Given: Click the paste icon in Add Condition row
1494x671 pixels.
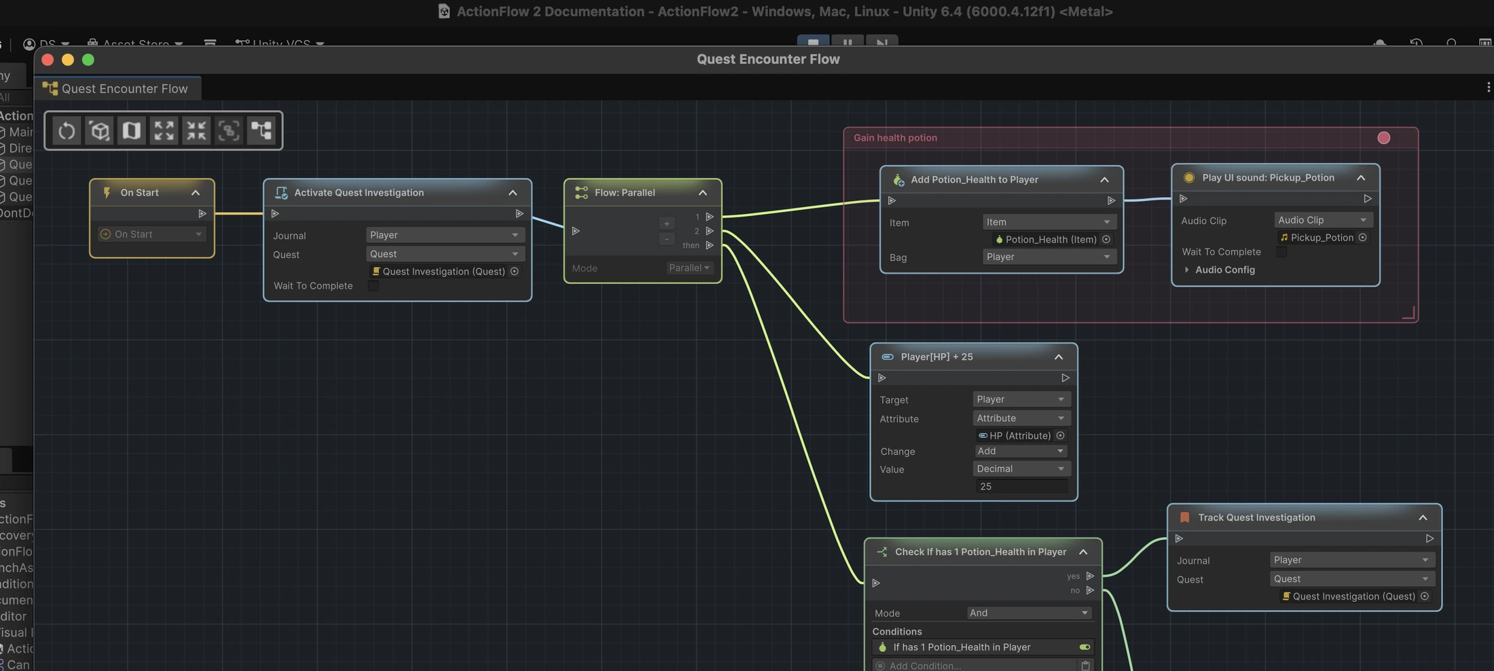Looking at the screenshot, I should 1085,666.
